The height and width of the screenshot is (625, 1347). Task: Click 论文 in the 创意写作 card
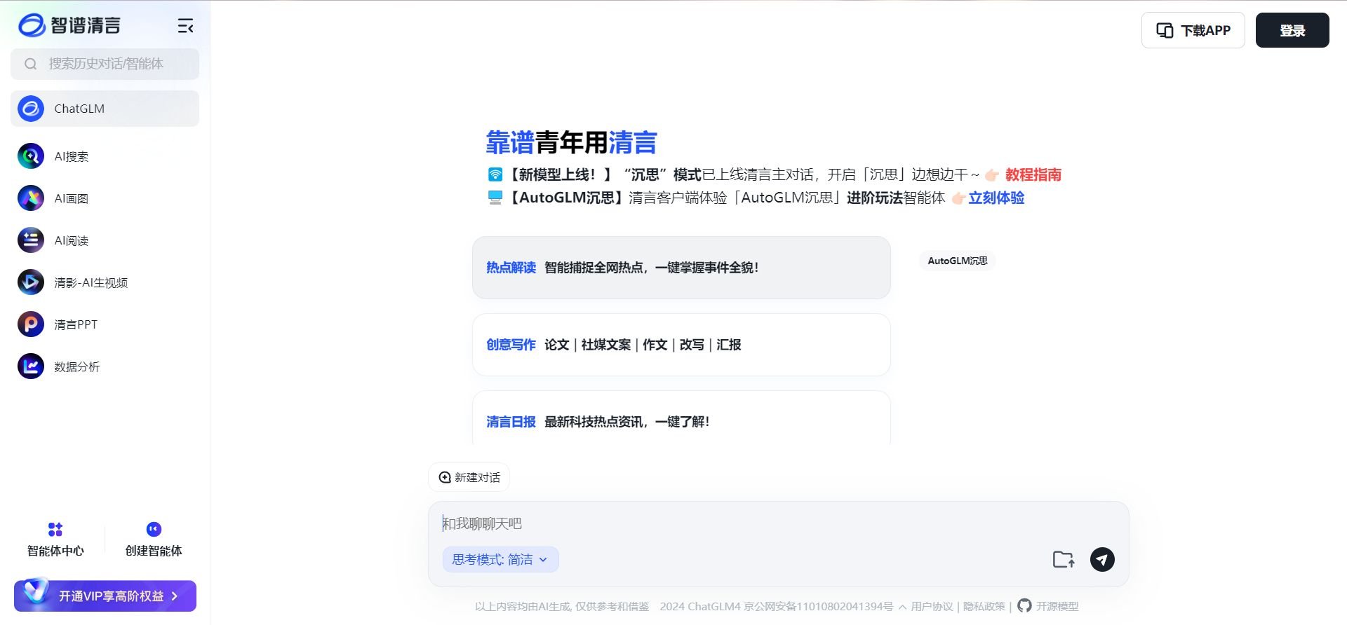tap(556, 345)
